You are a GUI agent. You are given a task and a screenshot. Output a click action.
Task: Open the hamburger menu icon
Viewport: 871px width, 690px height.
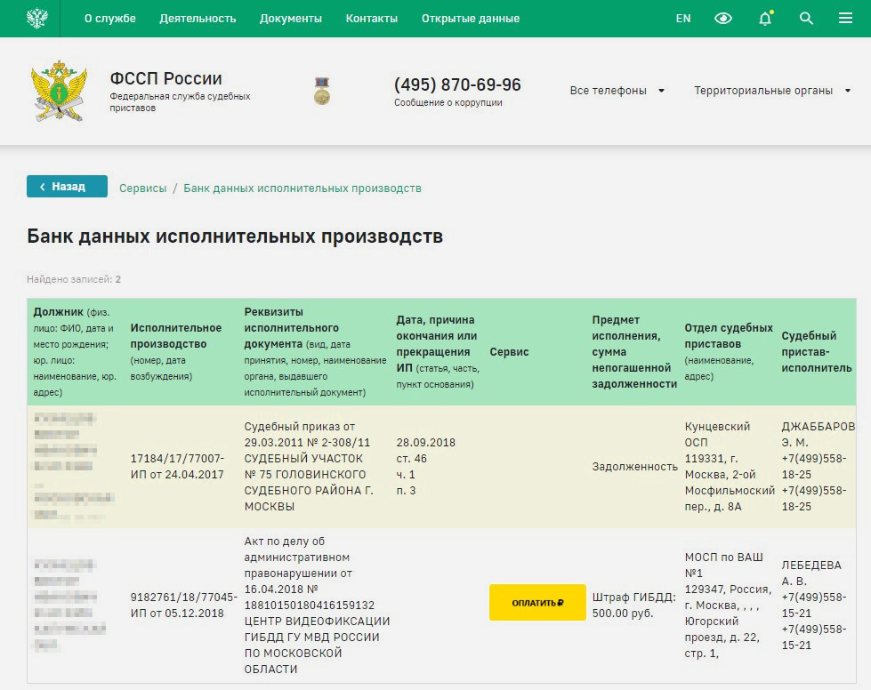pyautogui.click(x=845, y=19)
